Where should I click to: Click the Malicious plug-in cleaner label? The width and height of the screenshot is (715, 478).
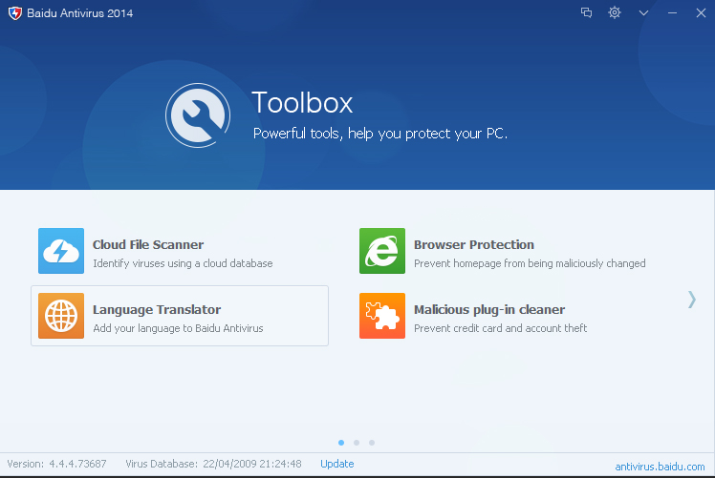coord(489,309)
